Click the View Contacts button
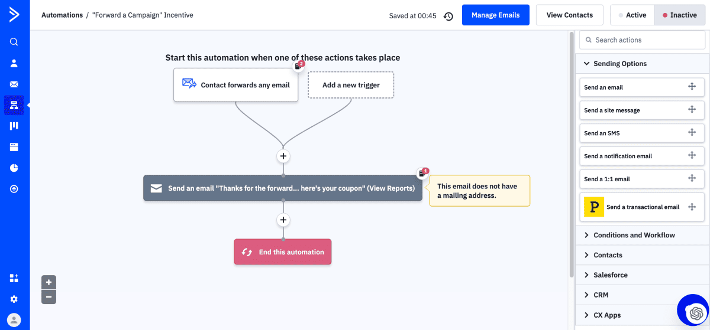The height and width of the screenshot is (330, 710). (569, 15)
